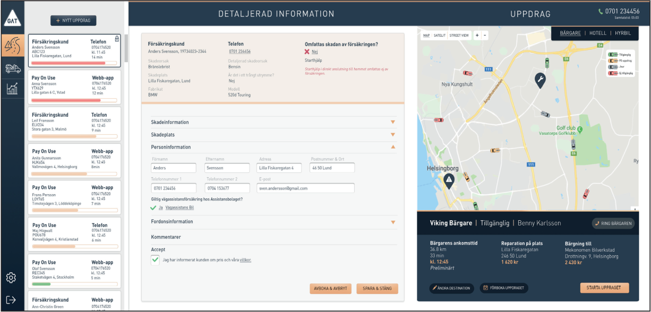The width and height of the screenshot is (651, 312).
Task: Click the Adress input field
Action: point(279,168)
